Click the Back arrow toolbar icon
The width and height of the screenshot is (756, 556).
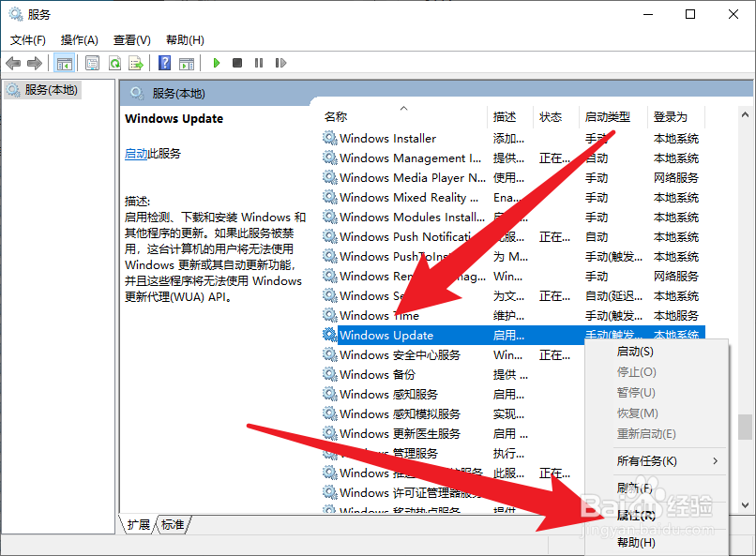click(x=13, y=63)
